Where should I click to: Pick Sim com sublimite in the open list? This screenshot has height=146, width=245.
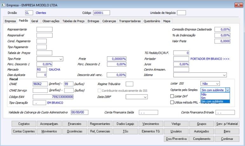point(215,101)
